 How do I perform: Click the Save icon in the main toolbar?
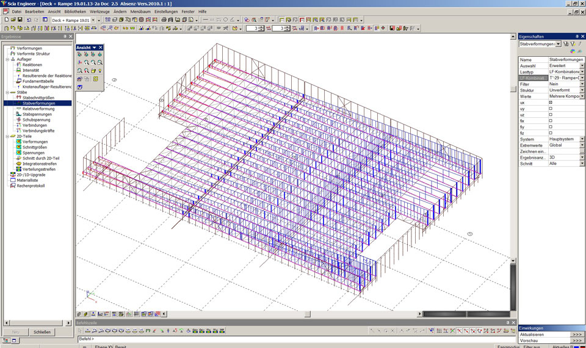(x=20, y=20)
